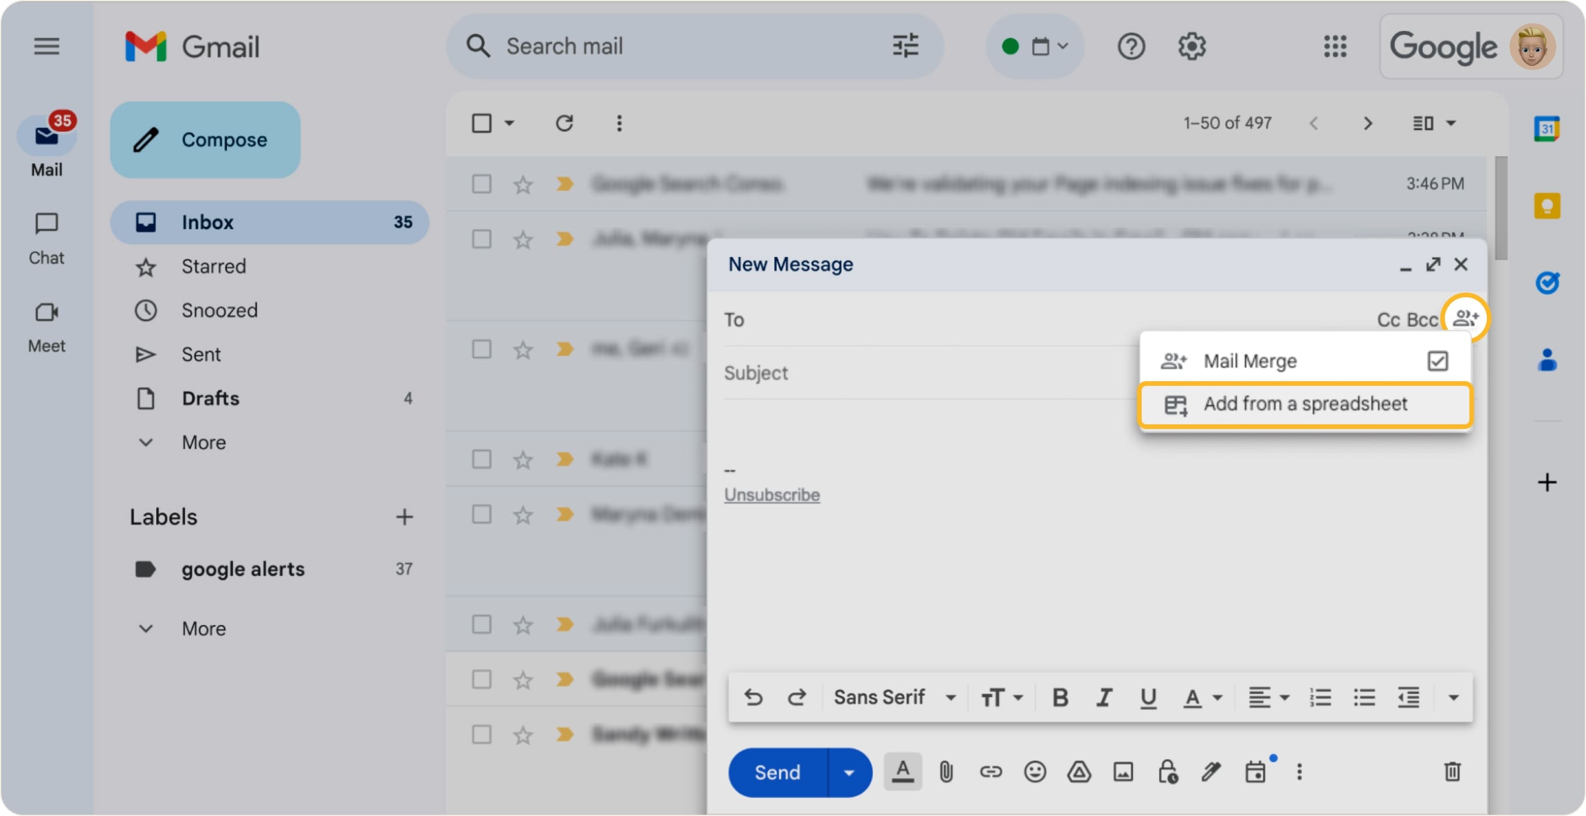The height and width of the screenshot is (816, 1586).
Task: Click the insert signature pen icon
Action: tap(1211, 772)
